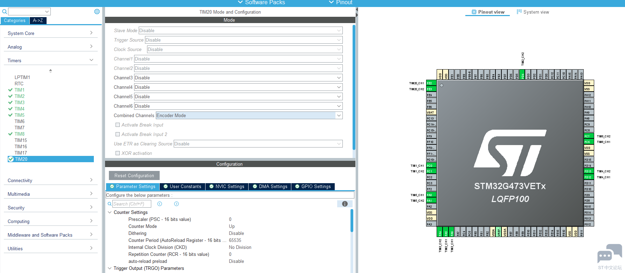Go to previous search result arrow
This screenshot has width=625, height=273.
[x=160, y=204]
